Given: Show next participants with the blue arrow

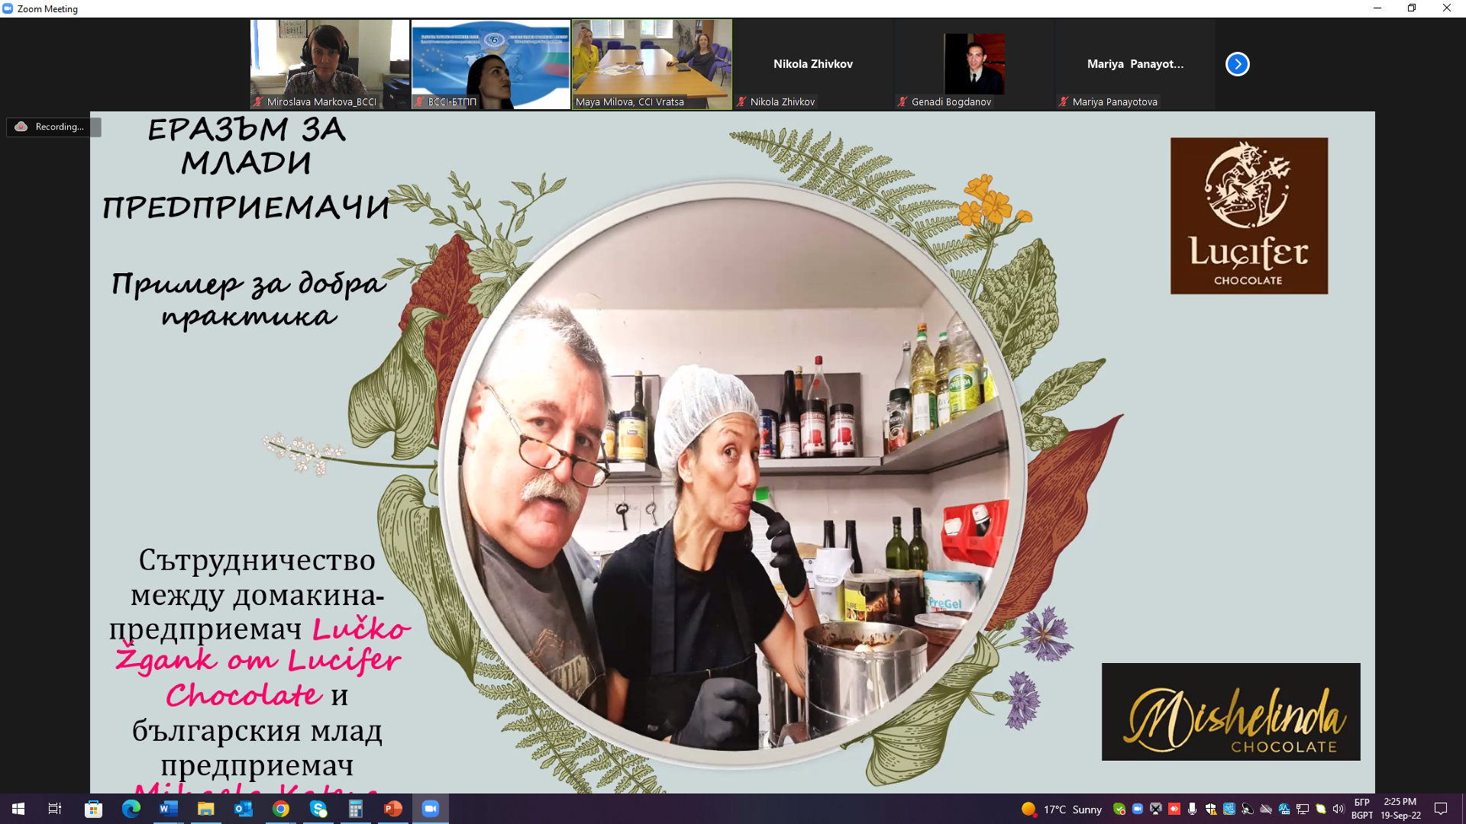Looking at the screenshot, I should click(x=1237, y=64).
